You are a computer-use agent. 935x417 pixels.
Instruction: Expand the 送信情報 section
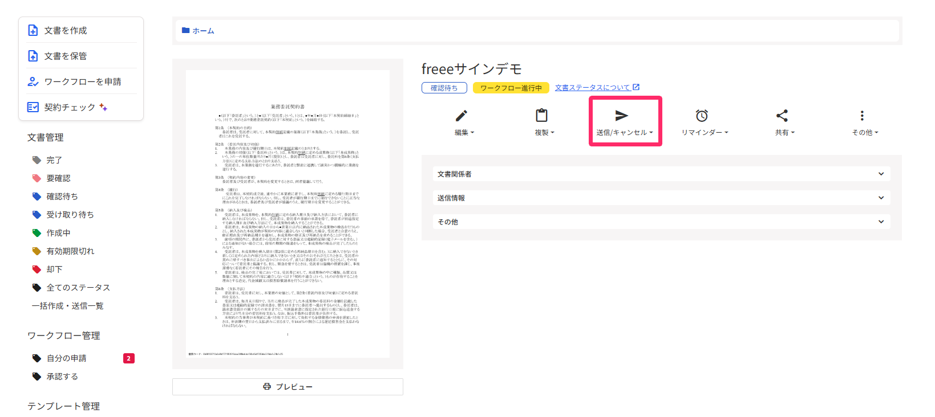click(661, 198)
